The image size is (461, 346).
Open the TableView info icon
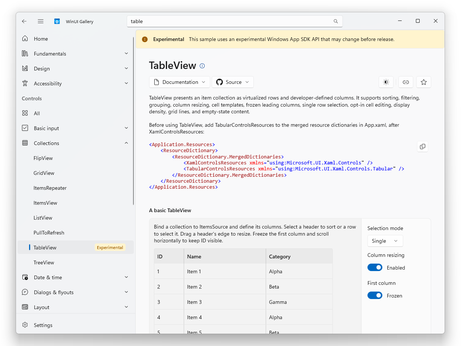[x=202, y=66]
